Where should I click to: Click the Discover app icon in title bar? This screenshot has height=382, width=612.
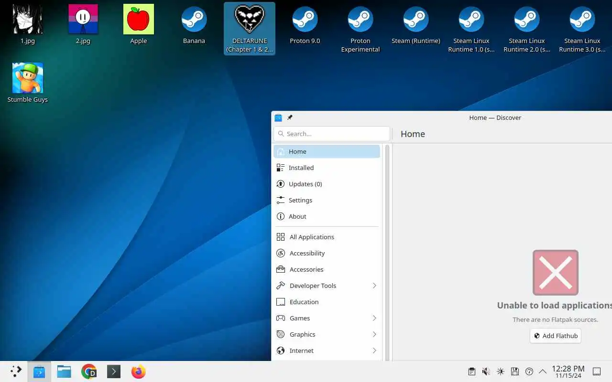pyautogui.click(x=278, y=117)
